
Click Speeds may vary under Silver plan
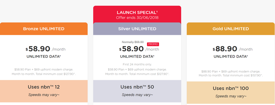(137, 95)
